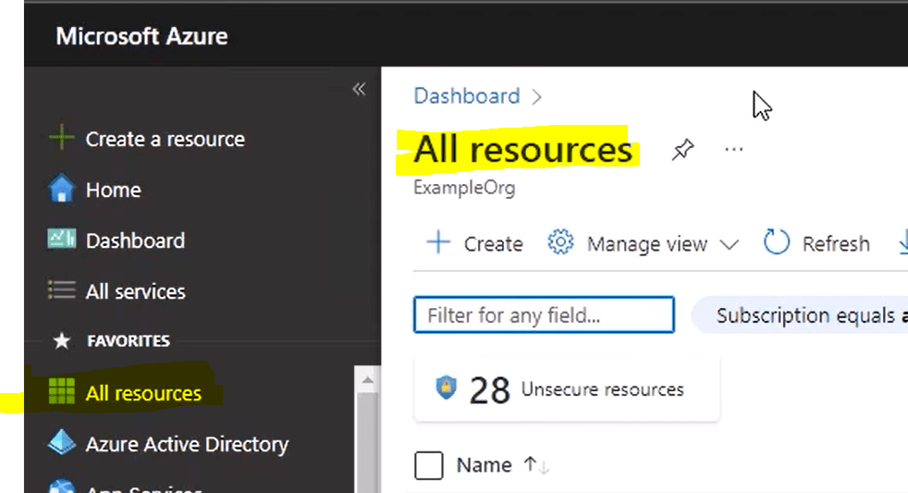Sort by Name using the arrow icon
The width and height of the screenshot is (908, 493).
(x=536, y=464)
